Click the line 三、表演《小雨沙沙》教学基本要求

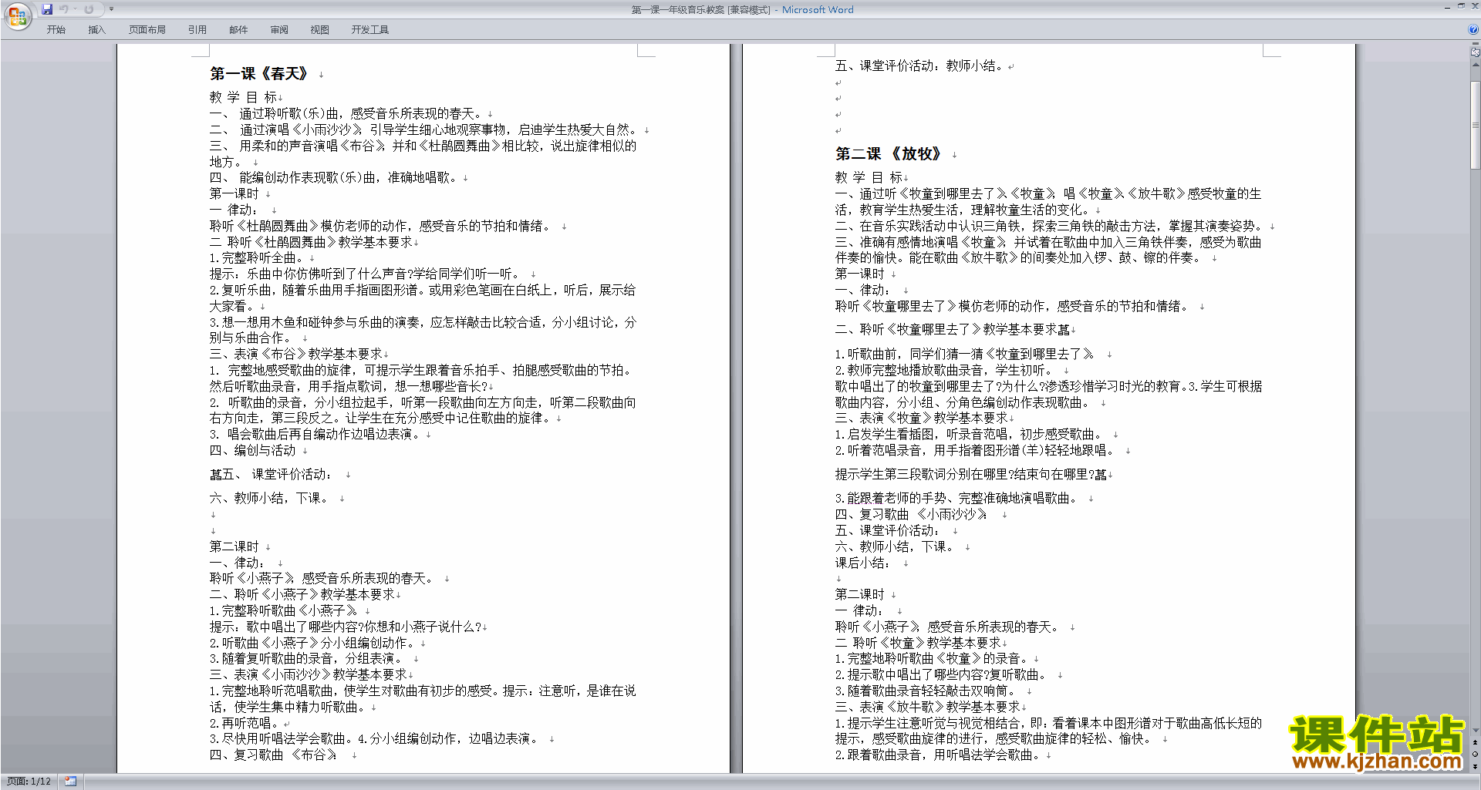(309, 674)
